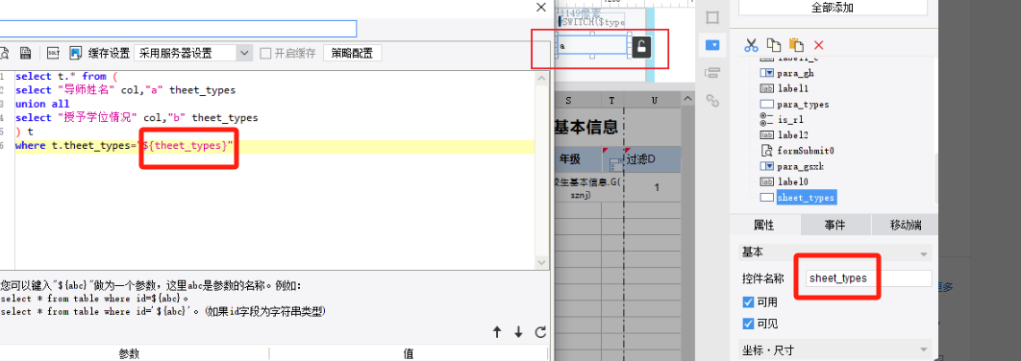Toggle the 可见 checkbox
The width and height of the screenshot is (1021, 361).
[749, 324]
